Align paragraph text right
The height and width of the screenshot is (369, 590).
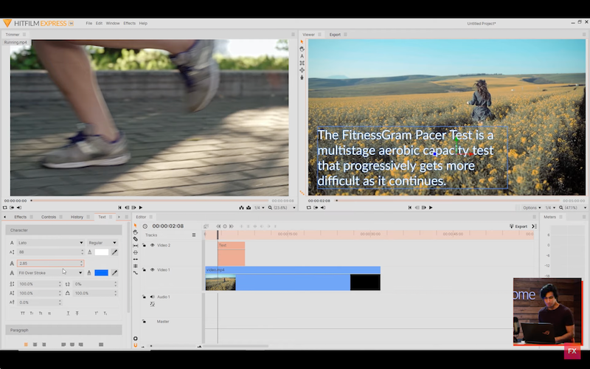click(44, 345)
